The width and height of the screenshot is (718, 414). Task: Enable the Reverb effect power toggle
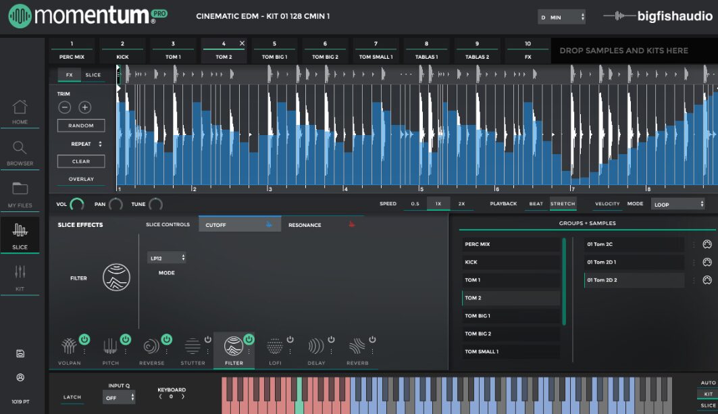(371, 339)
